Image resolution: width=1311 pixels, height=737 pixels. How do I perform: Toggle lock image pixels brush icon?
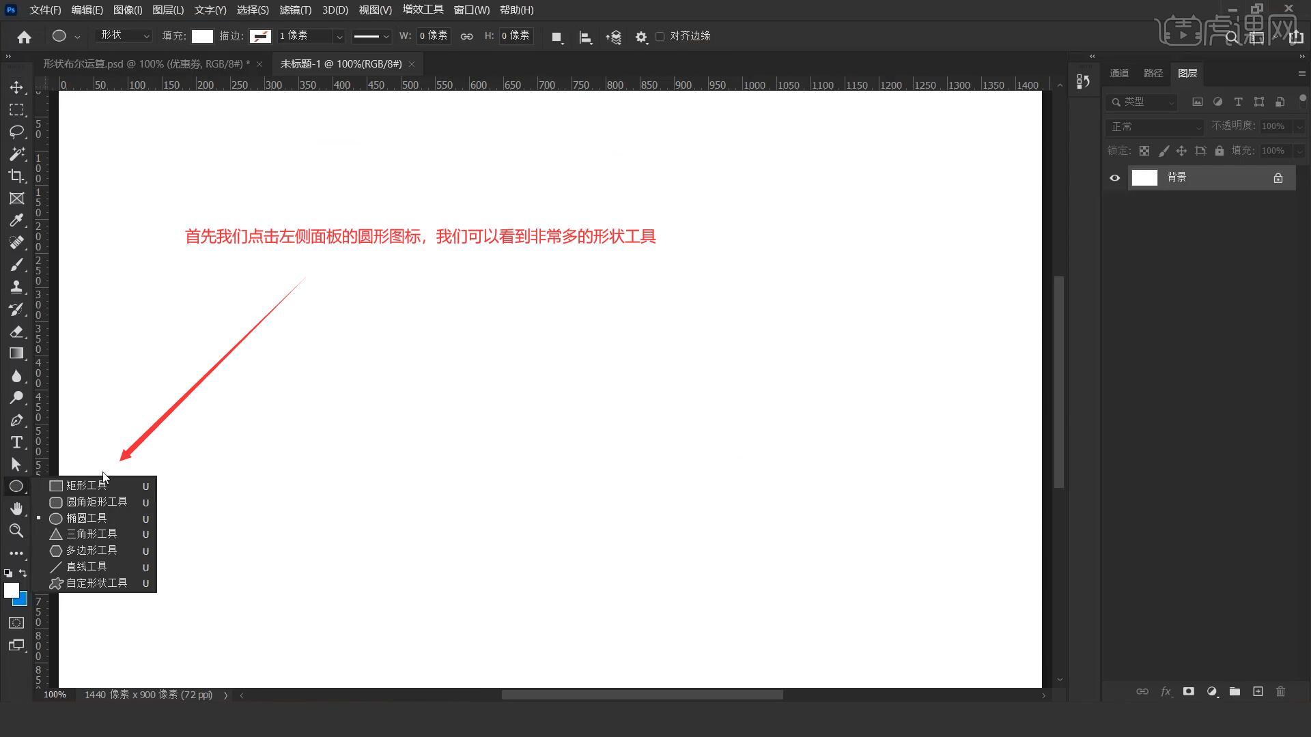coord(1164,151)
